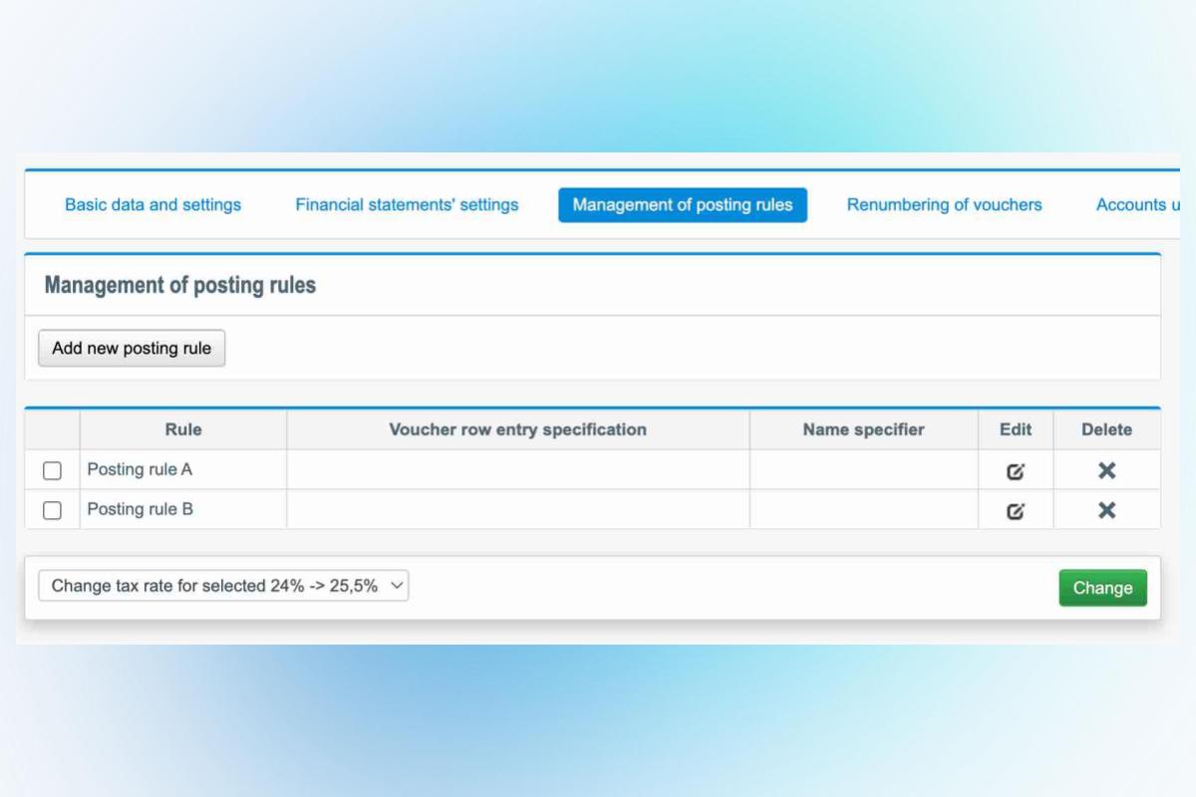Click the Posting rule A text
The height and width of the screenshot is (797, 1196).
coord(140,469)
